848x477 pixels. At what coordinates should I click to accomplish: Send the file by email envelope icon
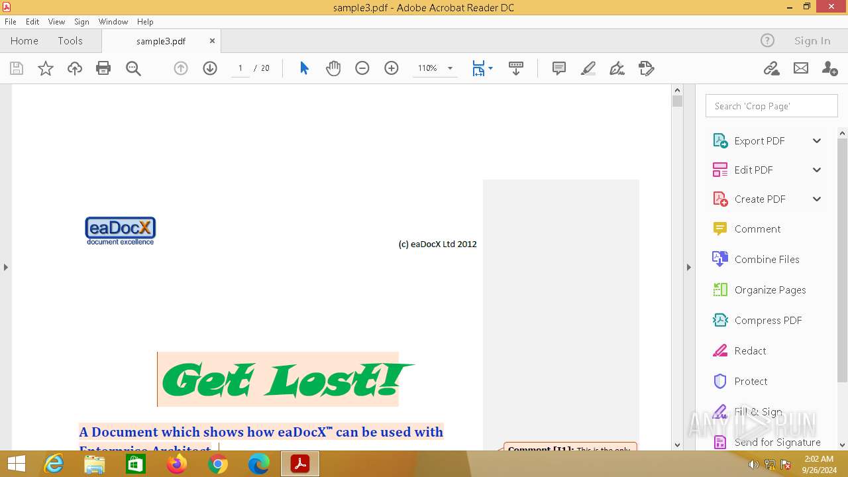(x=801, y=68)
